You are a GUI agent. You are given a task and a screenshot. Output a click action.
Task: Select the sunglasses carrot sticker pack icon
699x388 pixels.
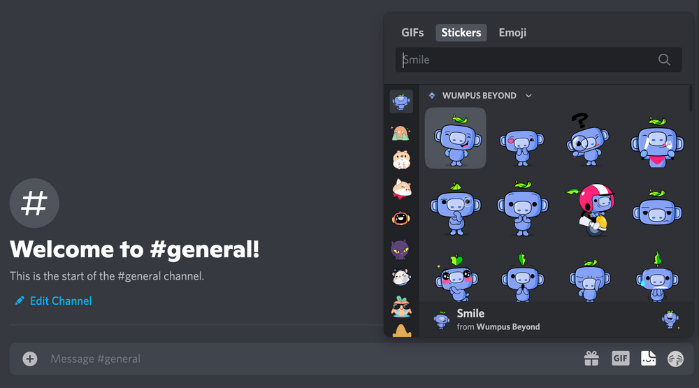[x=401, y=308]
